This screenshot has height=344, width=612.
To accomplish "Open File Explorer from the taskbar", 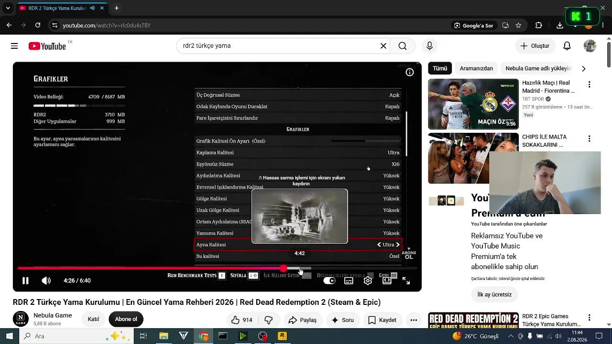I will [x=164, y=336].
